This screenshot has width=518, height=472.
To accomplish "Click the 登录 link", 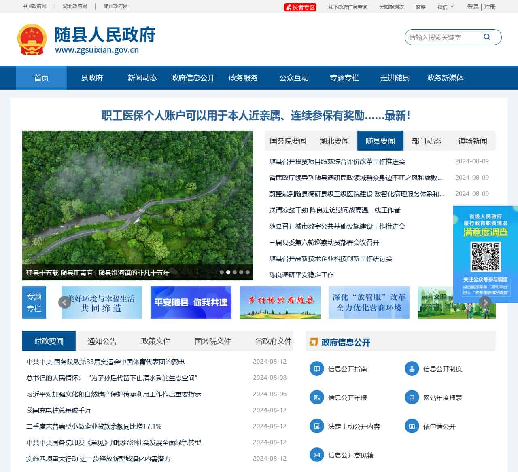I will coord(473,7).
